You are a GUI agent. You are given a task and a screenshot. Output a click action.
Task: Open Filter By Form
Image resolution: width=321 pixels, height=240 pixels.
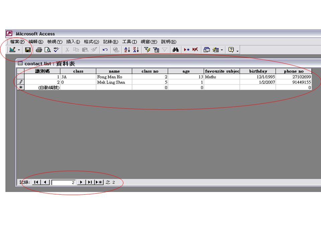[x=156, y=50]
